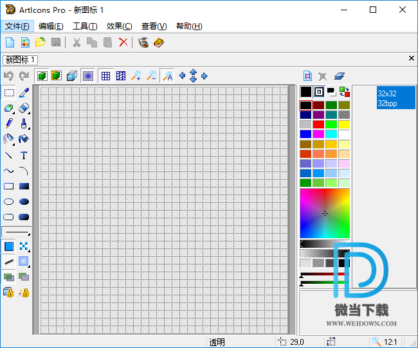
Task: Select the 32x32 32bpp image format
Action: [395, 98]
